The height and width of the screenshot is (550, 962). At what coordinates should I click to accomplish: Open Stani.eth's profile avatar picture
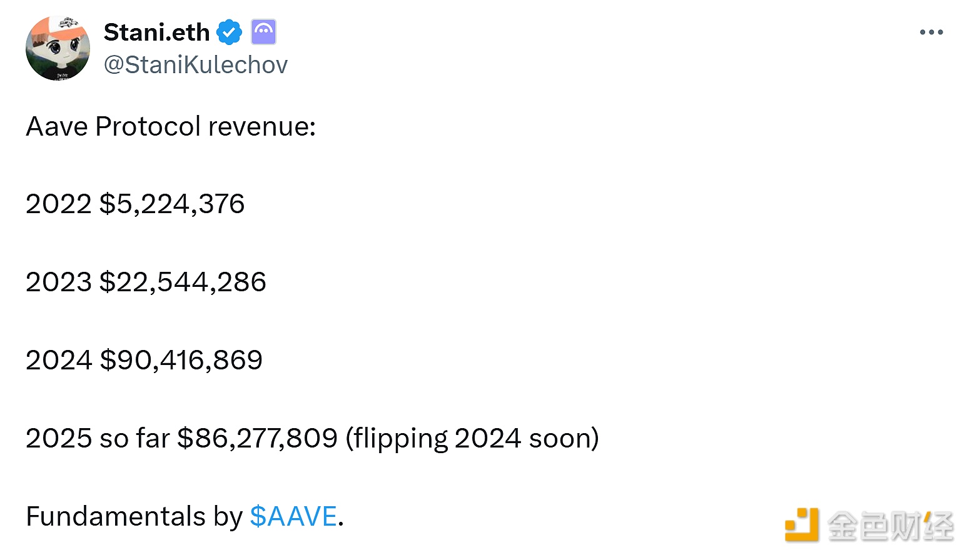(58, 48)
